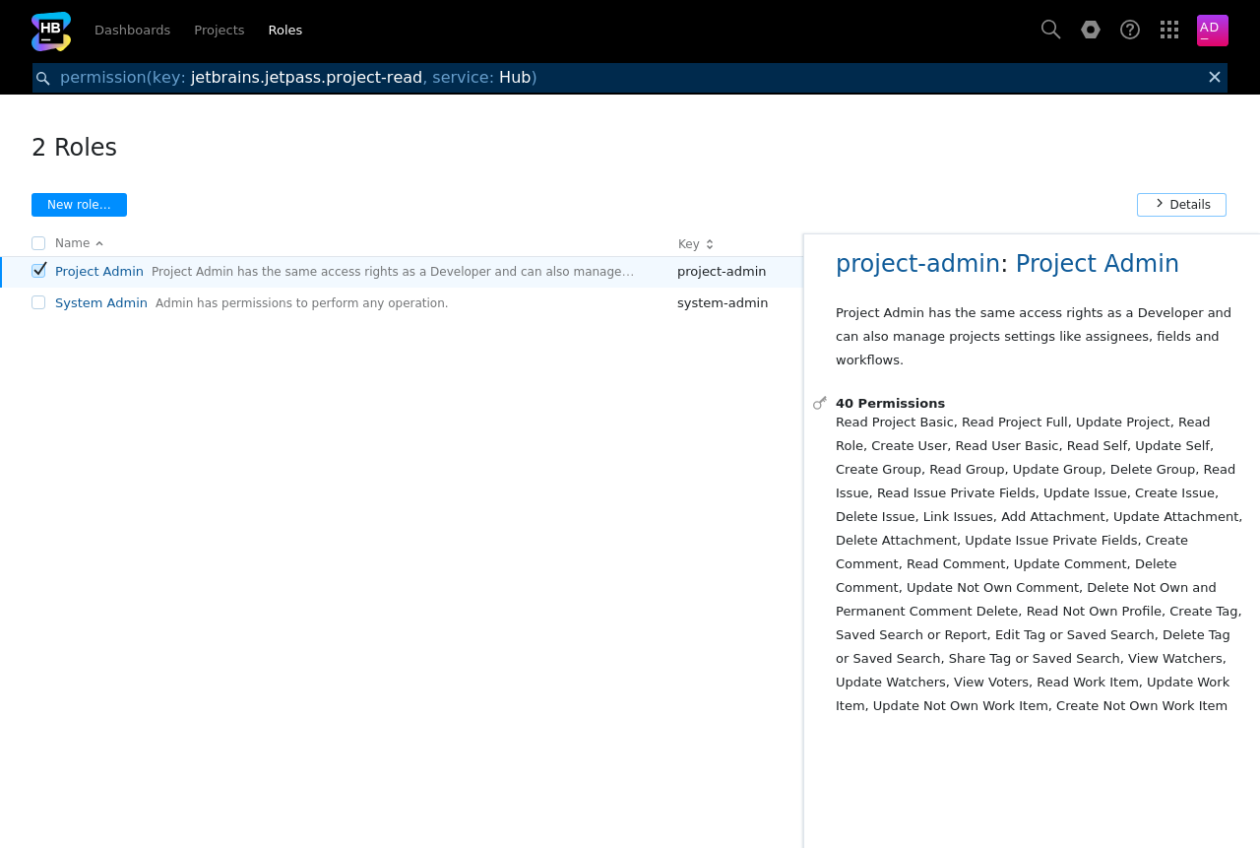Open the help question mark icon
Image resolution: width=1260 pixels, height=848 pixels.
1130,30
